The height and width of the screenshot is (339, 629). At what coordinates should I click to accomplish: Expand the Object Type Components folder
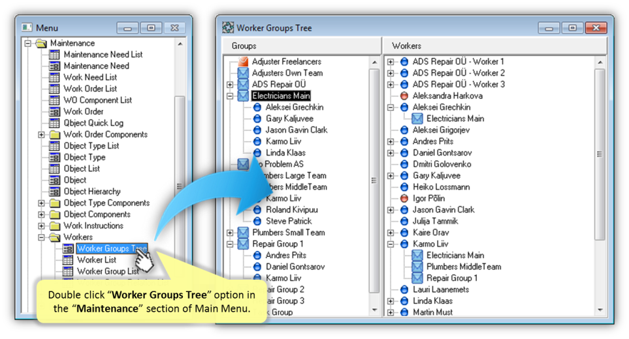(41, 203)
